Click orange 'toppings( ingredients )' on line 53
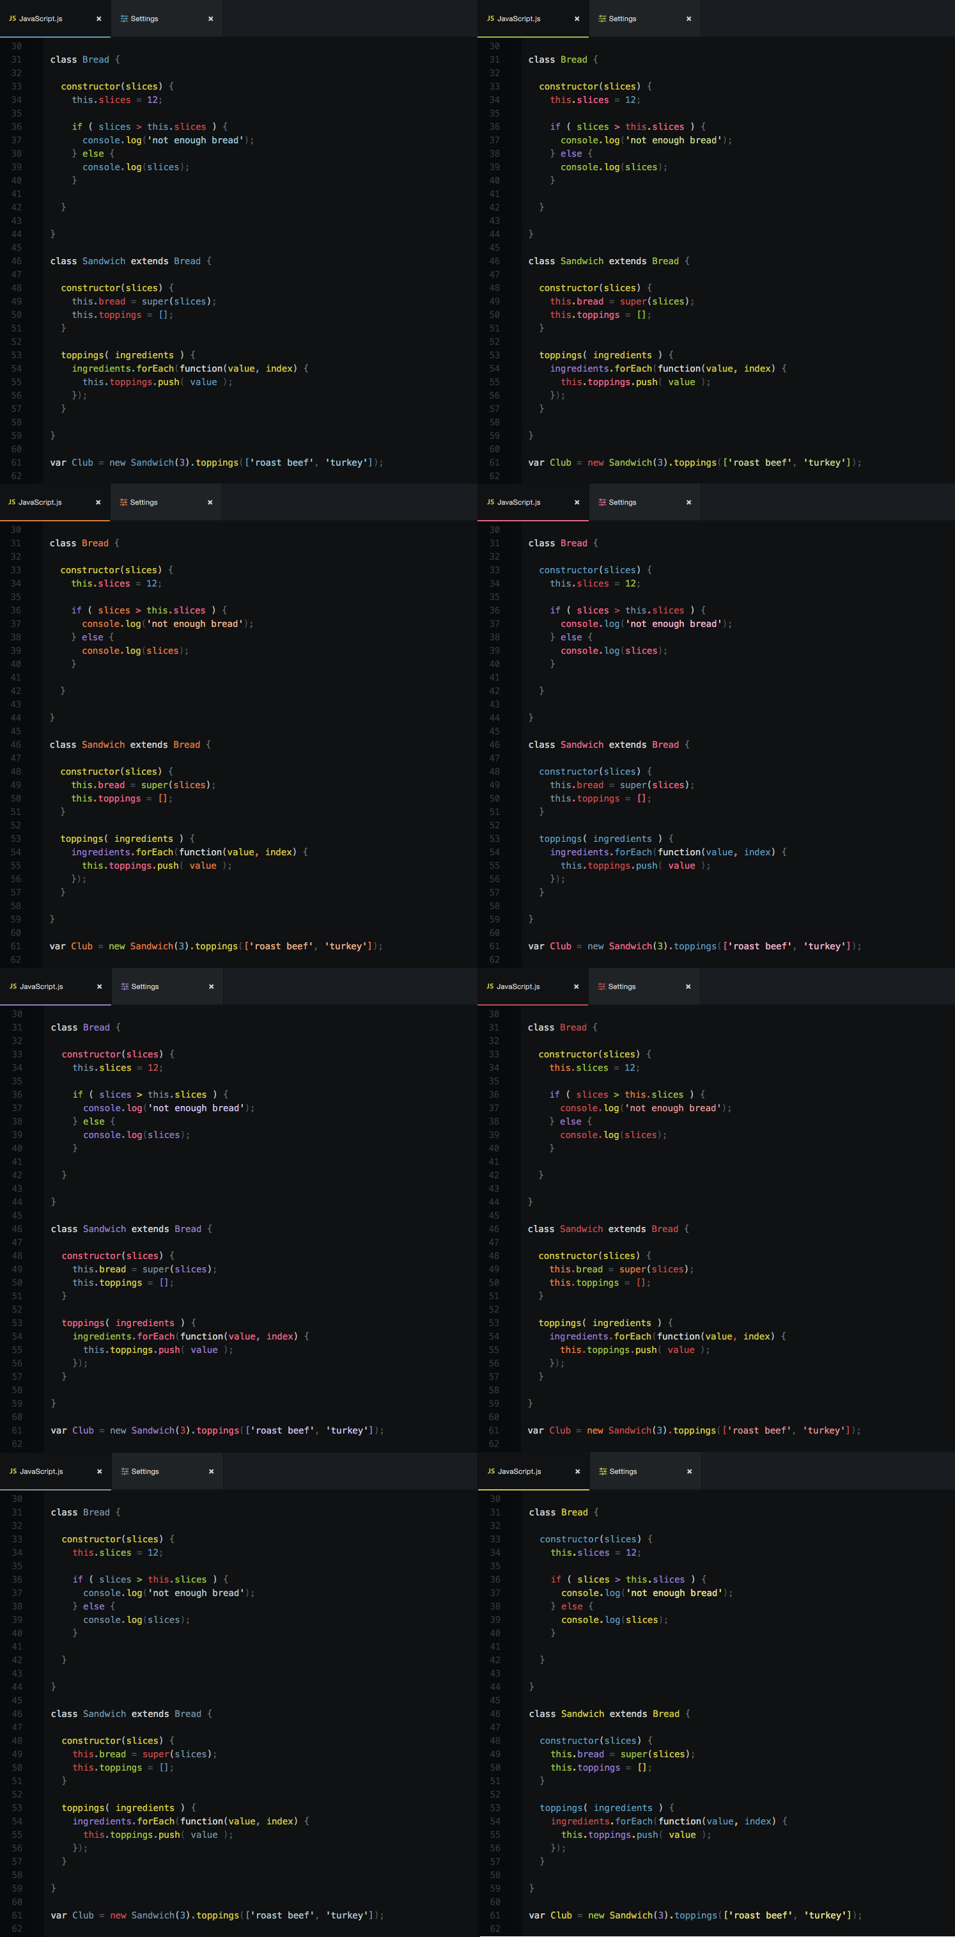The width and height of the screenshot is (955, 1937). click(123, 839)
